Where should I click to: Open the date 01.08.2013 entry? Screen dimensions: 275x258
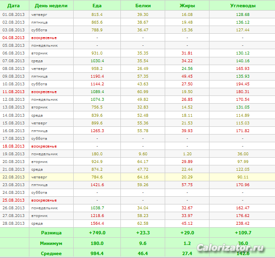[13, 14]
